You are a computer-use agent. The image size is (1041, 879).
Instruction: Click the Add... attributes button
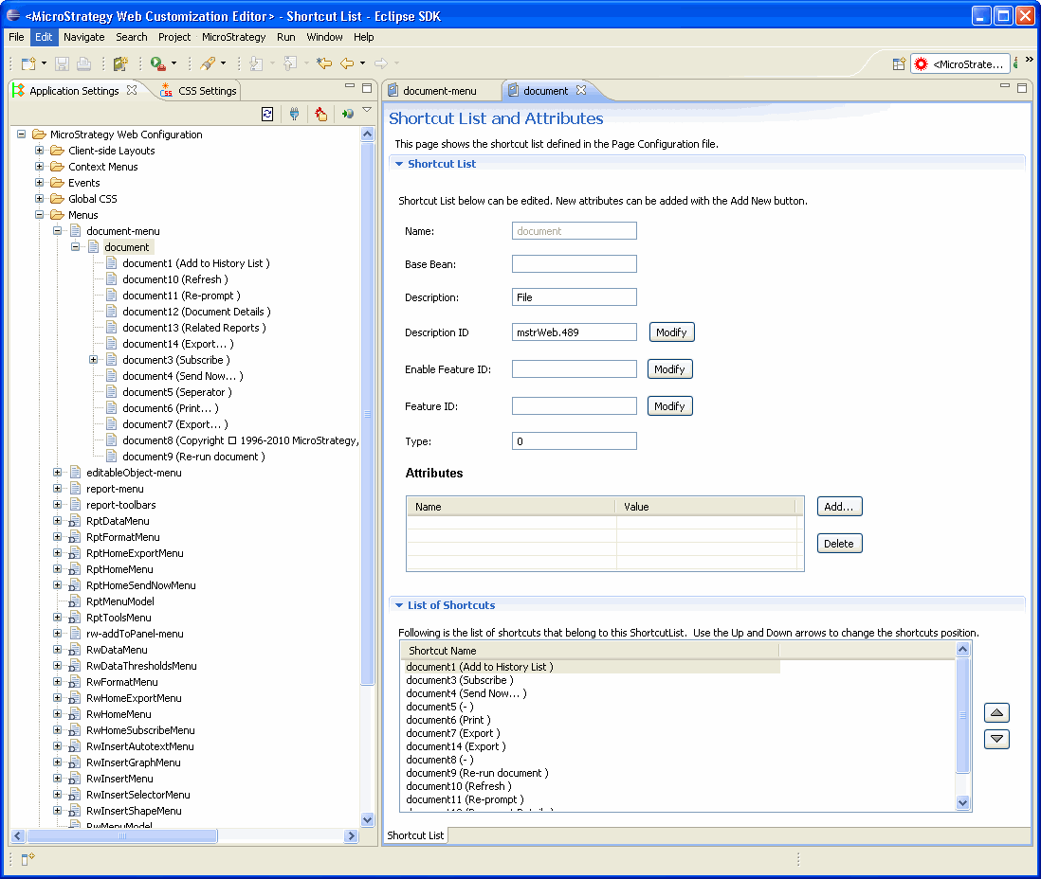coord(839,507)
